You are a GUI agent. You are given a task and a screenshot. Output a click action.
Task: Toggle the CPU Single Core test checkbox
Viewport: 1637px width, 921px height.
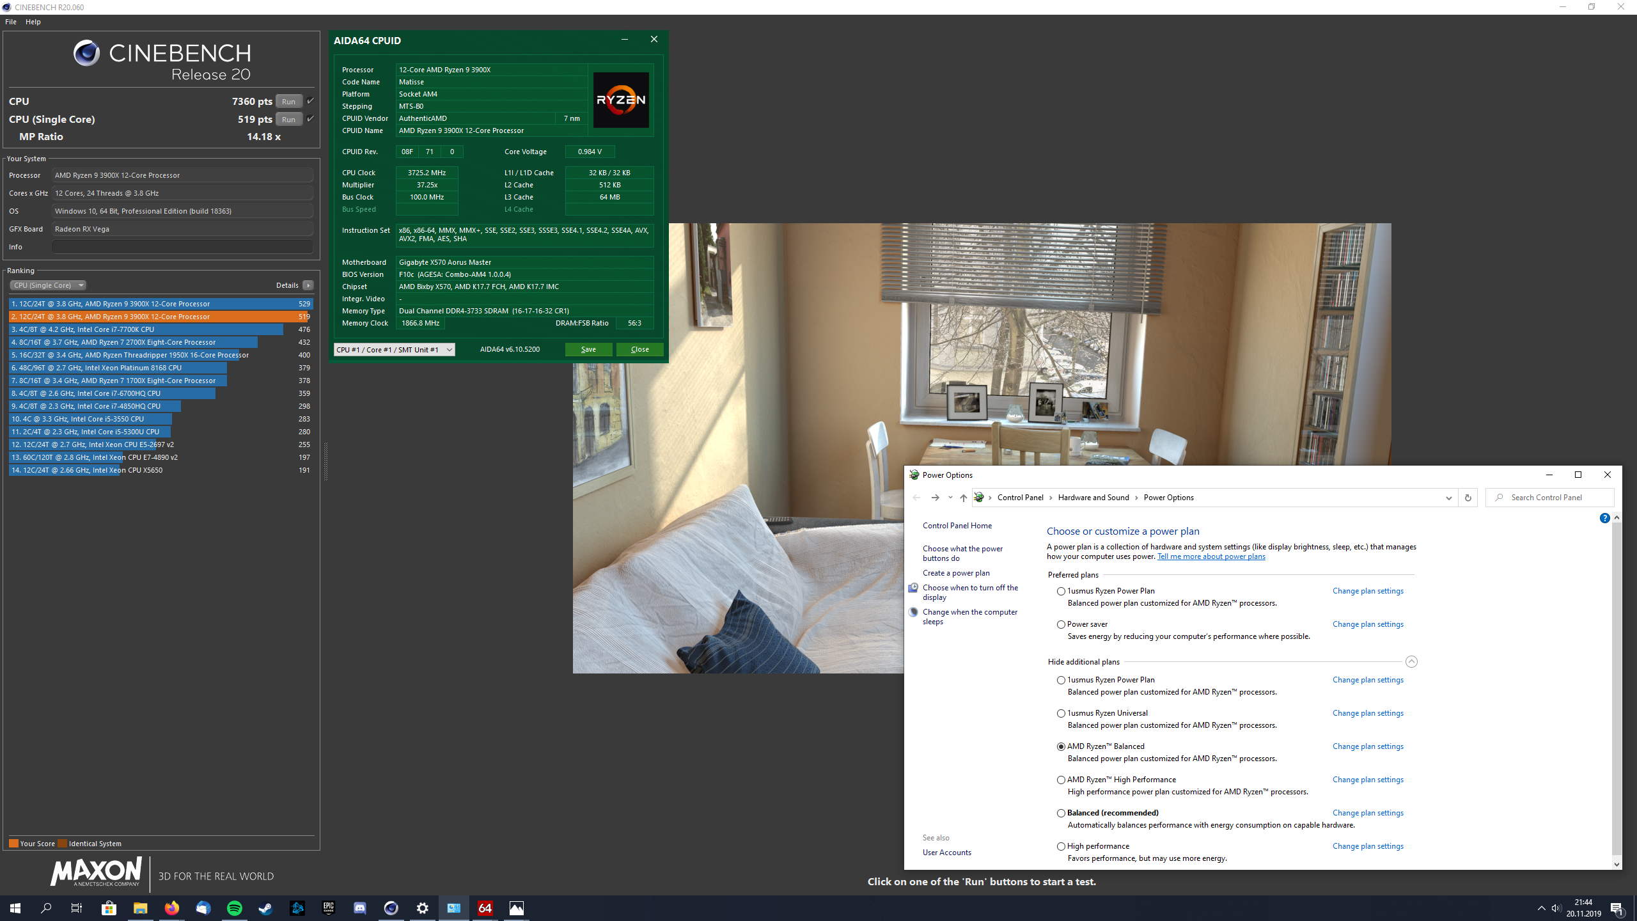[310, 118]
